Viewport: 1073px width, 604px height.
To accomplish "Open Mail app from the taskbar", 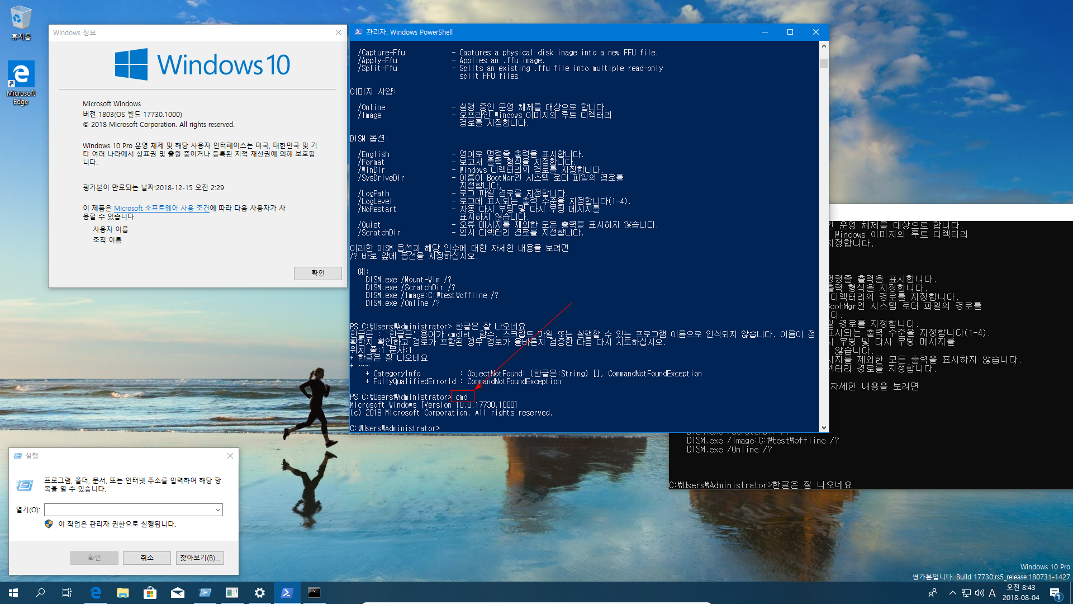I will 178,593.
